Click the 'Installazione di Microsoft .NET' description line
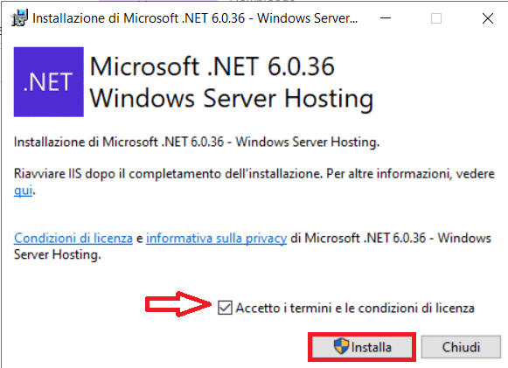The width and height of the screenshot is (508, 368). 197,142
